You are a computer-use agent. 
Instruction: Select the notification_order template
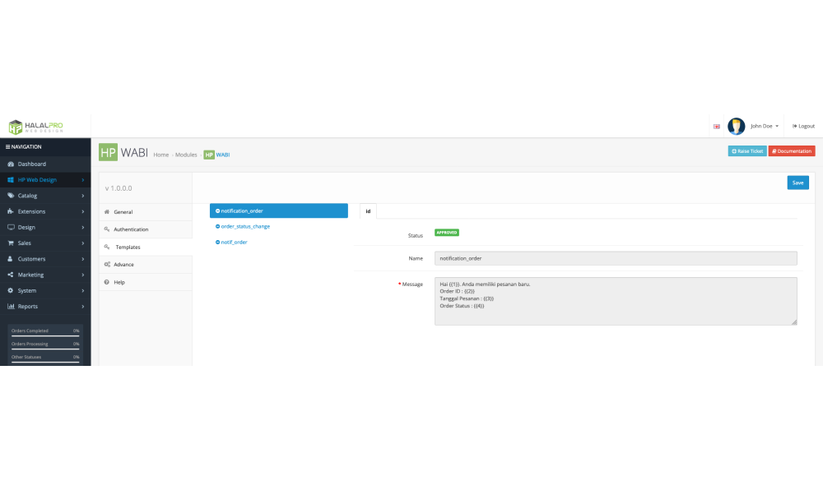click(278, 211)
